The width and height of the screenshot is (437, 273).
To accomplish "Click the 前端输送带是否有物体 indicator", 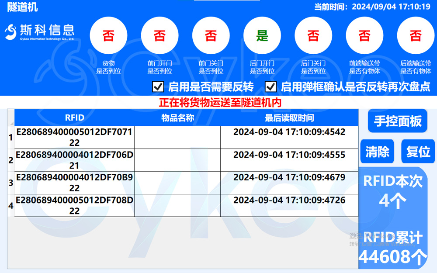I will [x=364, y=35].
